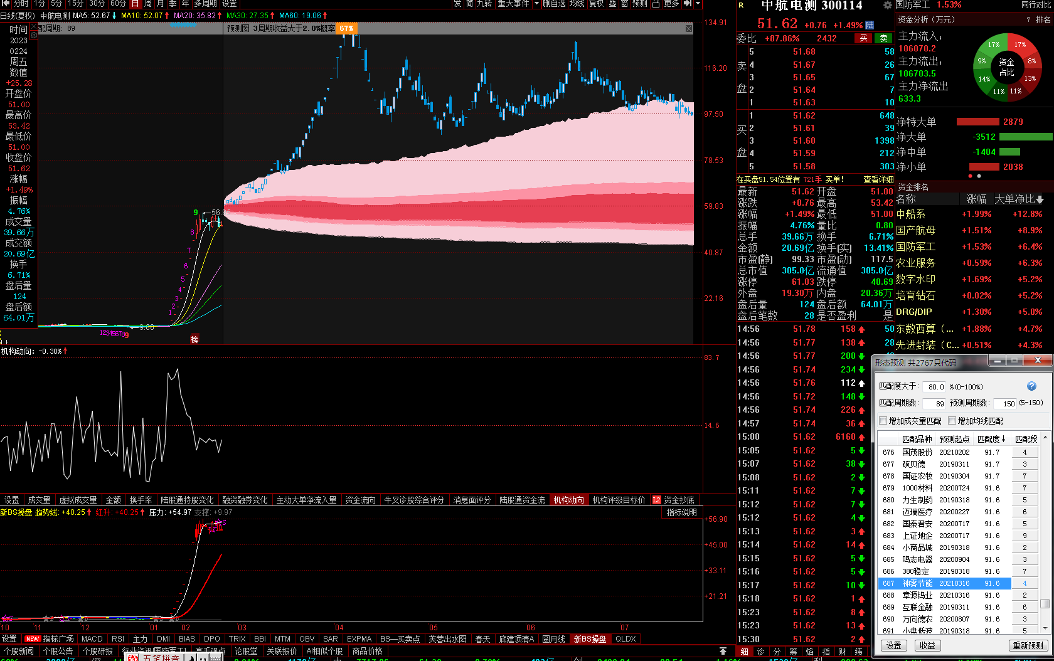Click the red 买 buy button
The height and width of the screenshot is (661, 1054).
coord(863,38)
